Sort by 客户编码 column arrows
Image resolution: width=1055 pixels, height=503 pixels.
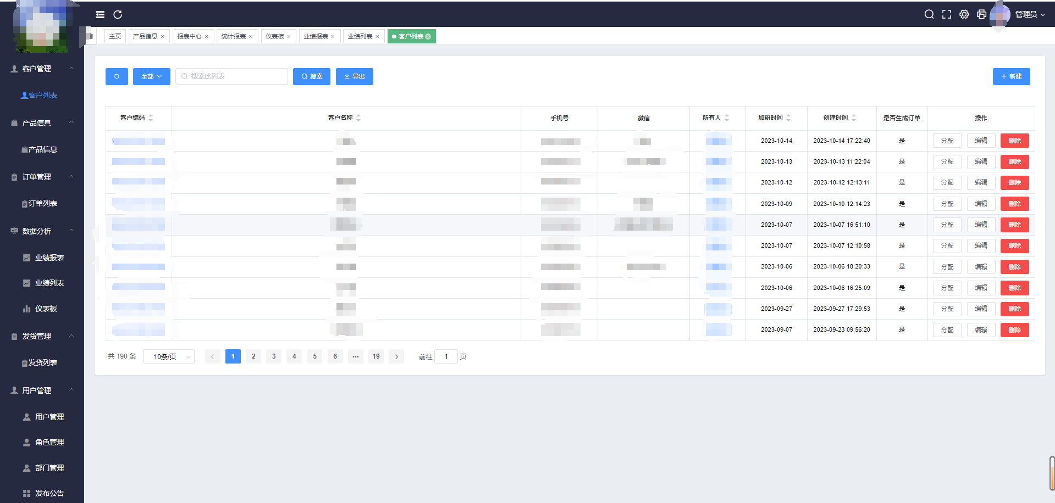pyautogui.click(x=151, y=118)
